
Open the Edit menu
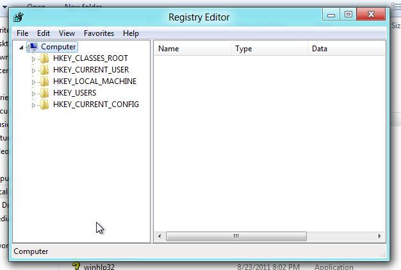click(x=44, y=33)
